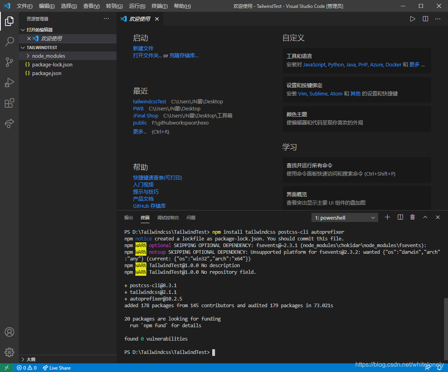Viewport: 448px width, 372px height.
Task: Switch to the 调试控制台 panel tab
Action: (168, 218)
